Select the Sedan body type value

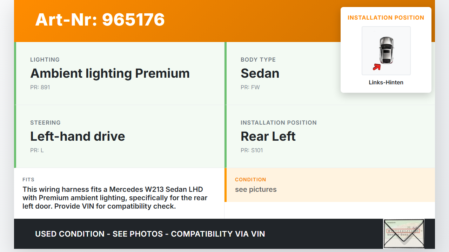pyautogui.click(x=260, y=73)
